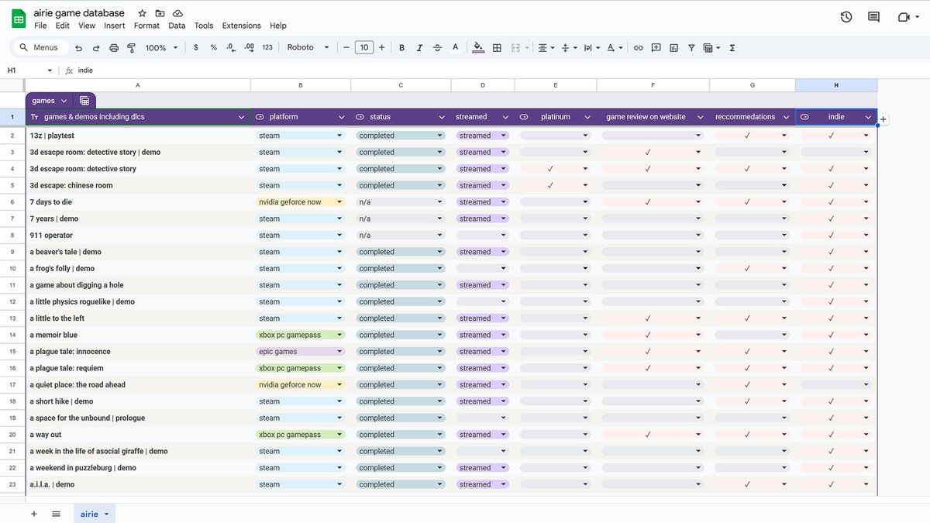Click the Move to folder icon
Image resolution: width=930 pixels, height=523 pixels.
point(160,13)
